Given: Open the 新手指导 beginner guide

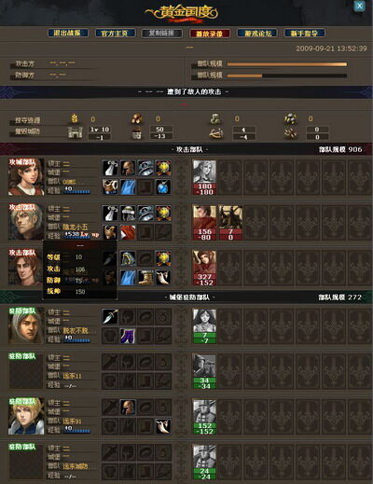Looking at the screenshot, I should [304, 34].
